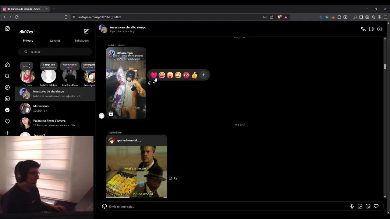Click the address bar URL
The image size is (390, 219).
[100, 17]
